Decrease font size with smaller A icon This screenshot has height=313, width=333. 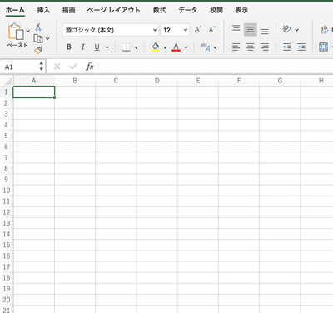tap(212, 29)
